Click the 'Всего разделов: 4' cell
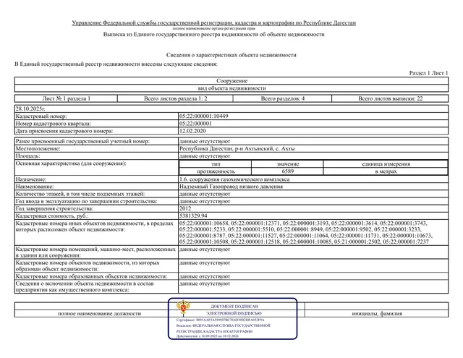The height and width of the screenshot is (358, 463). click(283, 98)
